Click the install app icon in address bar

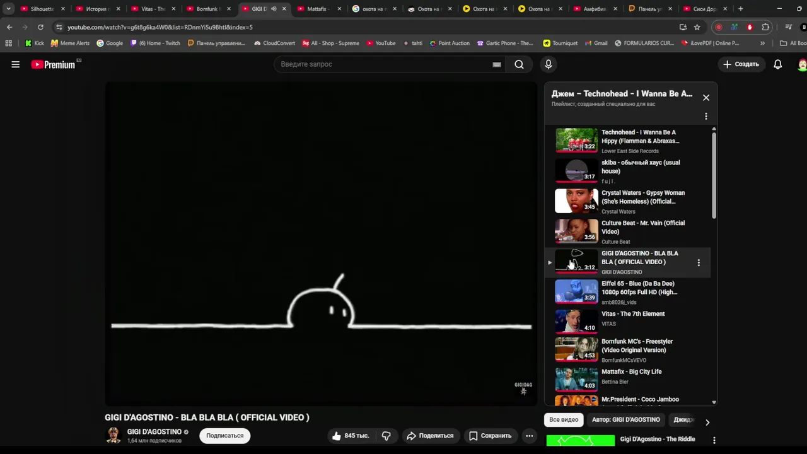[x=683, y=27]
